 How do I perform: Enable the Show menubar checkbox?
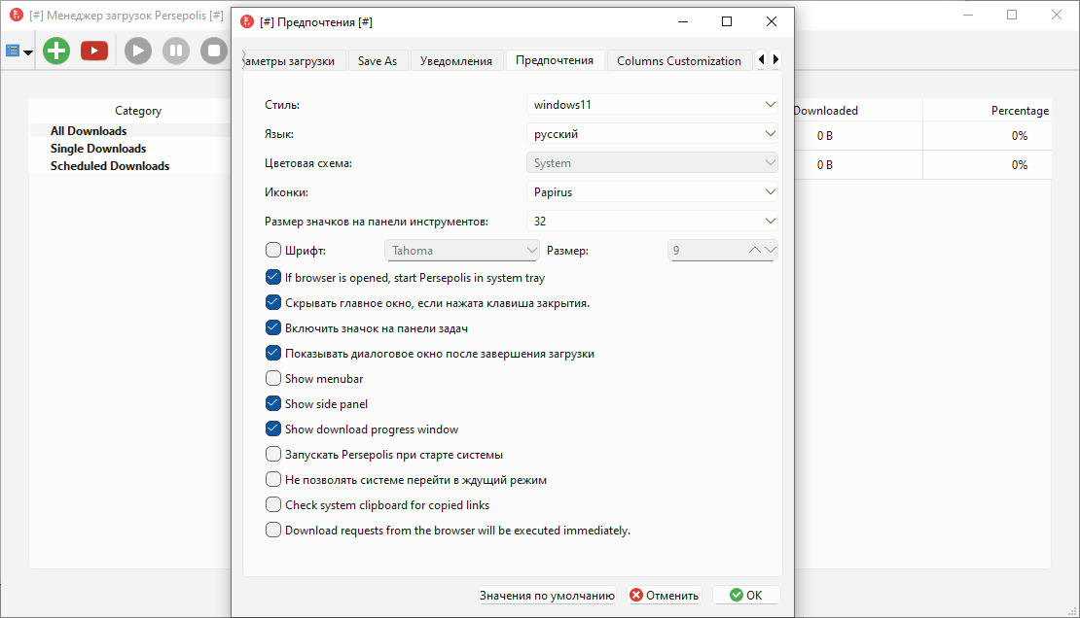pyautogui.click(x=273, y=379)
